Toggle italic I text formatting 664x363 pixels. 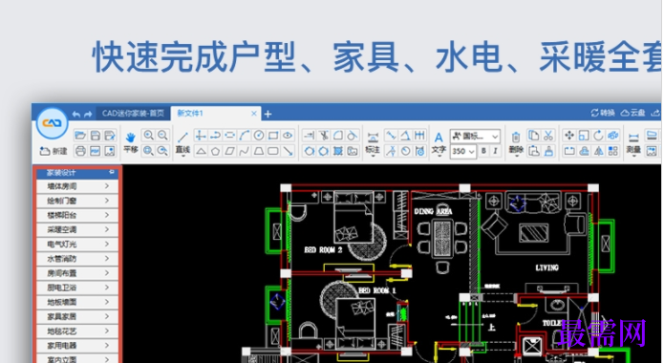tap(495, 151)
